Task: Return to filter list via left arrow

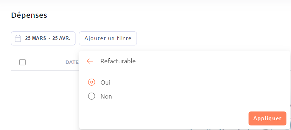Action: [x=90, y=61]
